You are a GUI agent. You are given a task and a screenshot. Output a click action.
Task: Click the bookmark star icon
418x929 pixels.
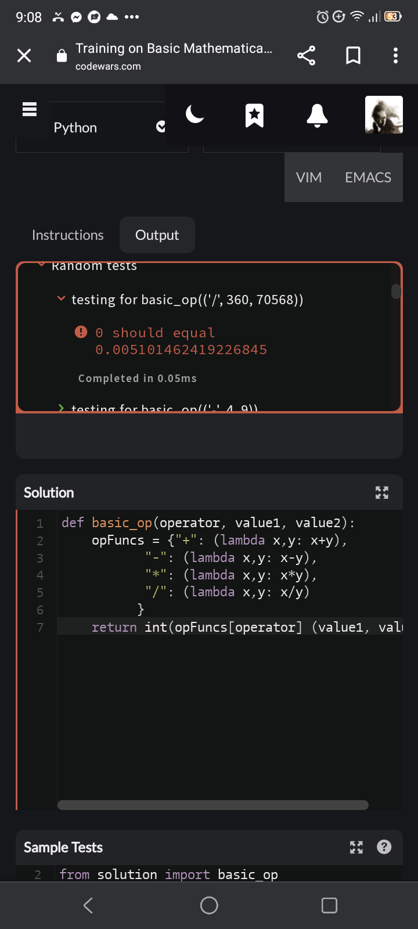[x=254, y=116]
